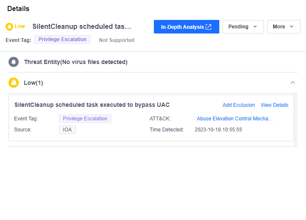The image size is (306, 220).
Task: Click the gray Threat Entity bell icon
Action: tap(14, 62)
